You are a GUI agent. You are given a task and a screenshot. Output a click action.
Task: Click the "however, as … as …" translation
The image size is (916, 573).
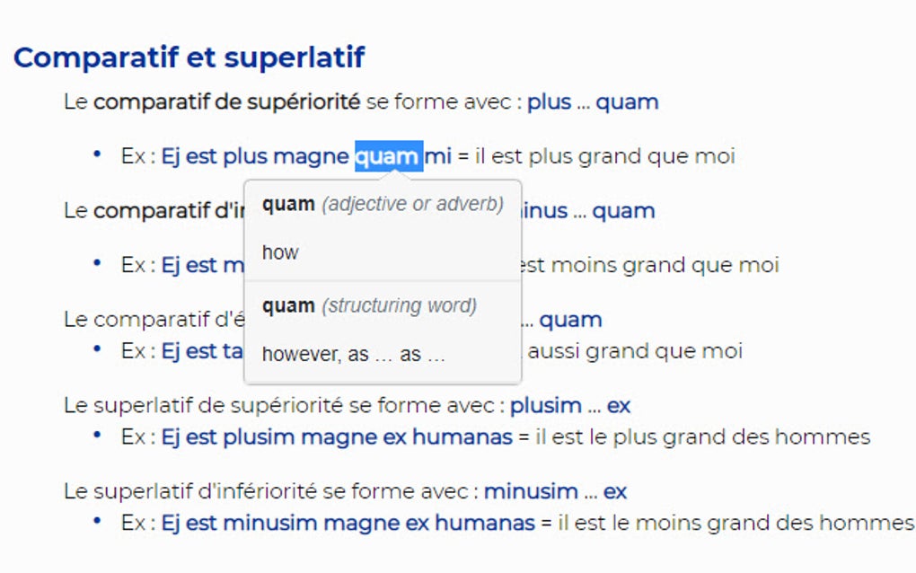[353, 355]
